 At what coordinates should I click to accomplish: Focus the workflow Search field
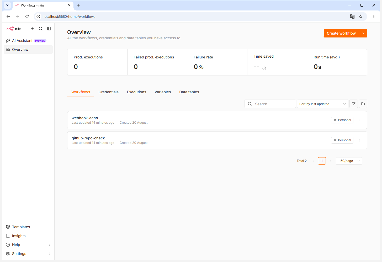(270, 104)
